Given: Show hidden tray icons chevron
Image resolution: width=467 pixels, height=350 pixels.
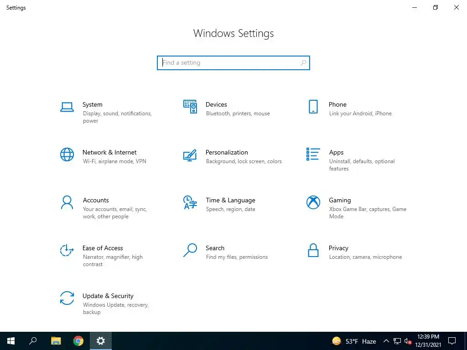Looking at the screenshot, I should point(386,341).
